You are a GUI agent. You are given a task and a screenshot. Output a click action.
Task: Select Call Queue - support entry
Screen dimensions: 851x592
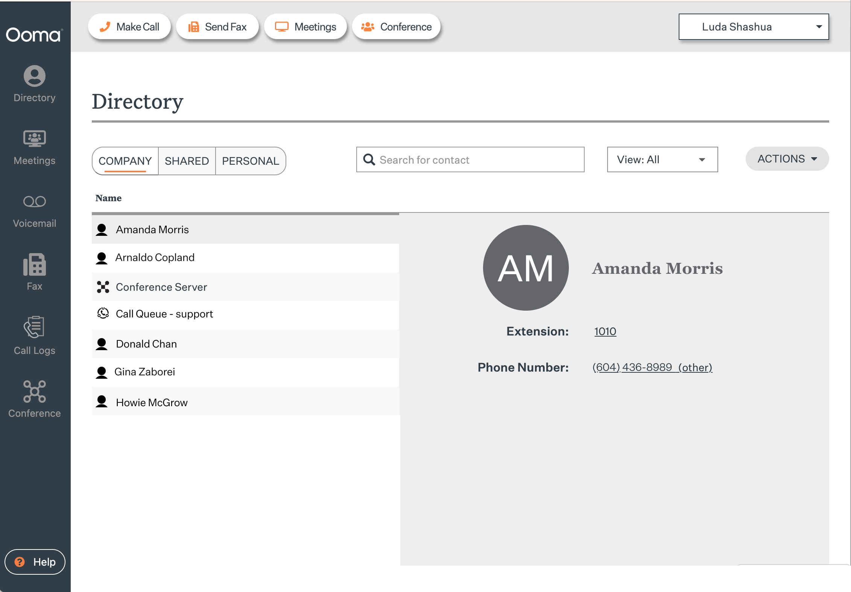tap(164, 314)
